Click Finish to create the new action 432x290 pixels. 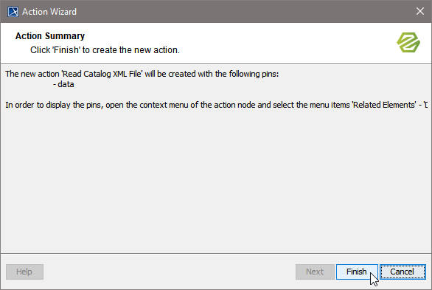point(357,272)
